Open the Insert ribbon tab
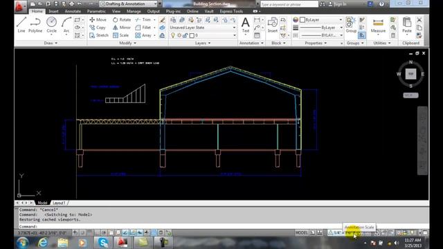 pyautogui.click(x=53, y=11)
